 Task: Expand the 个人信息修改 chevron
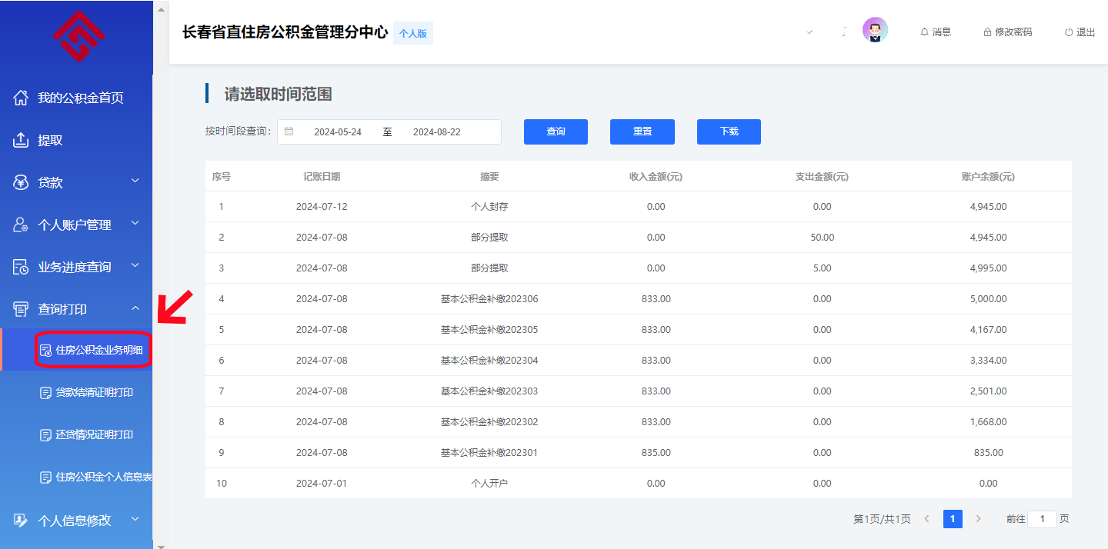pyautogui.click(x=135, y=519)
